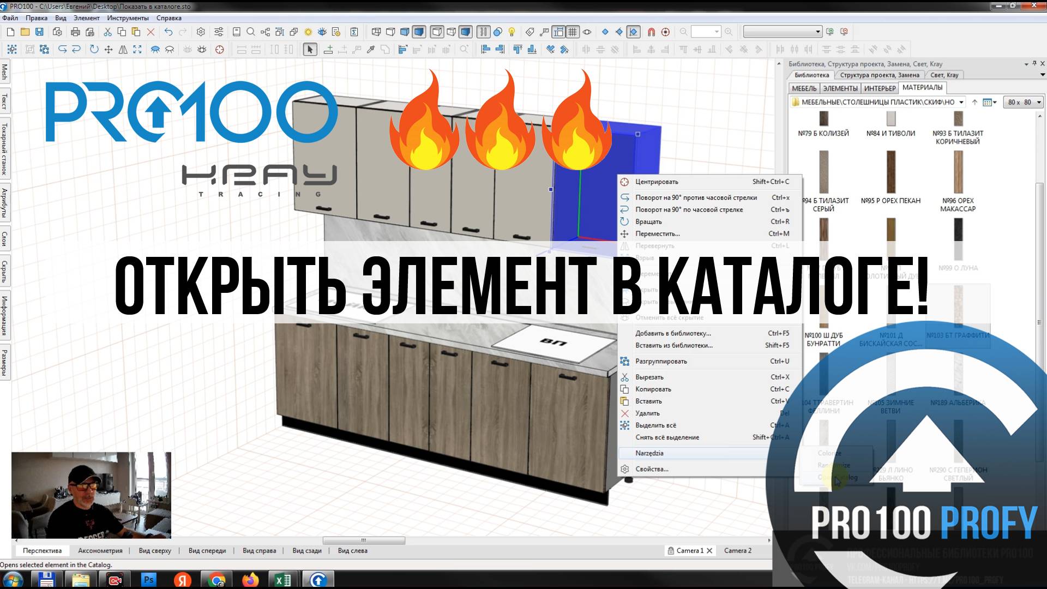Select Разгруппировать in the context menu
The height and width of the screenshot is (589, 1047).
(661, 361)
